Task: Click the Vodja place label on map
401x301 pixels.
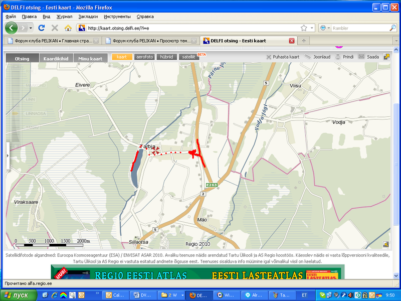Action: [339, 122]
